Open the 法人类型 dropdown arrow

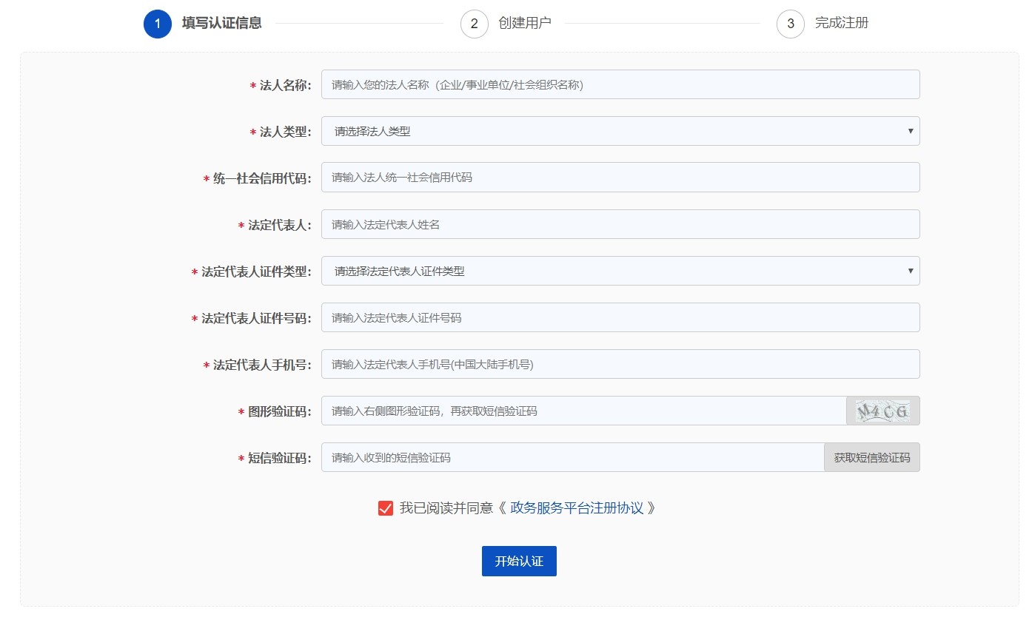[910, 131]
